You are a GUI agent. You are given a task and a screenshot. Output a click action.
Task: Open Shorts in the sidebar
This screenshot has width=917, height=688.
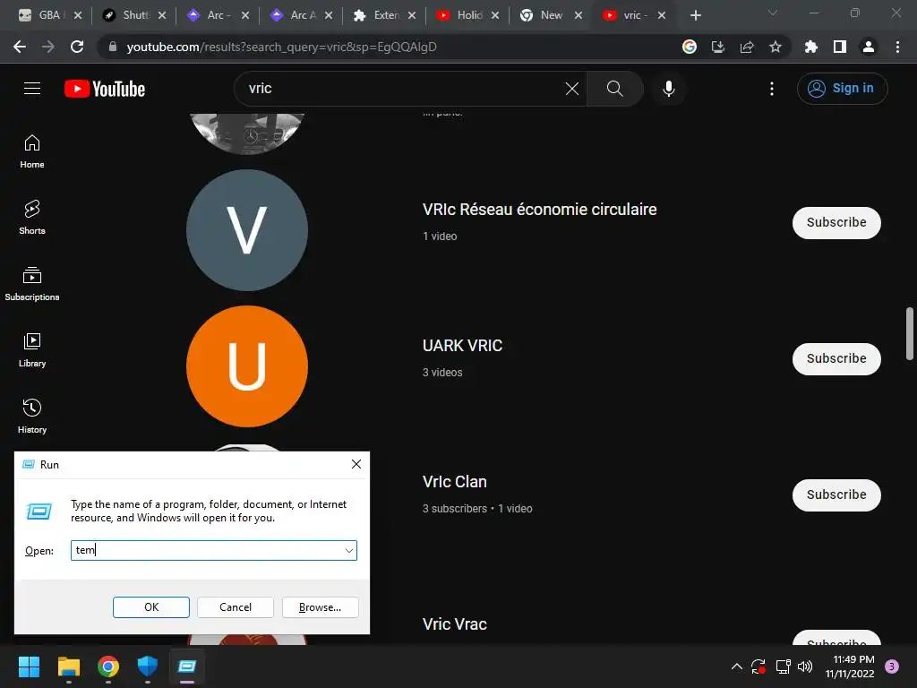32,218
